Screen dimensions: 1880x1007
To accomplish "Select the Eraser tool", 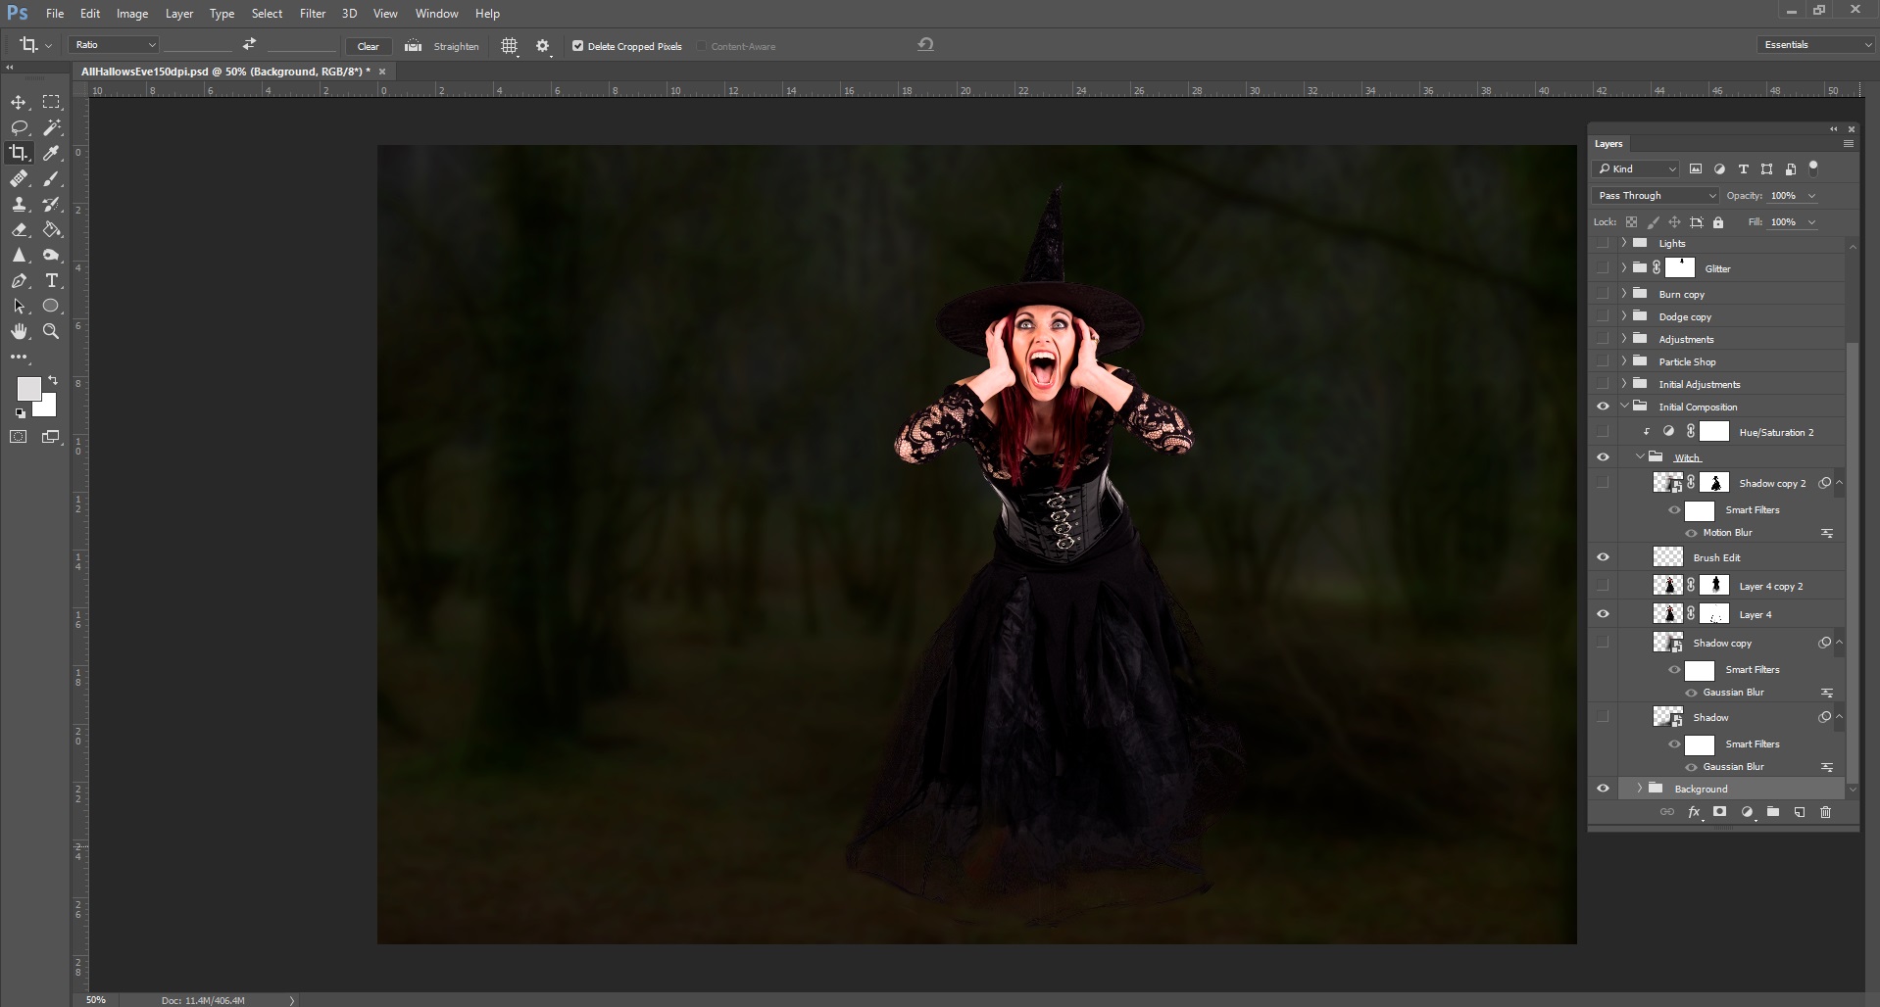I will point(19,230).
